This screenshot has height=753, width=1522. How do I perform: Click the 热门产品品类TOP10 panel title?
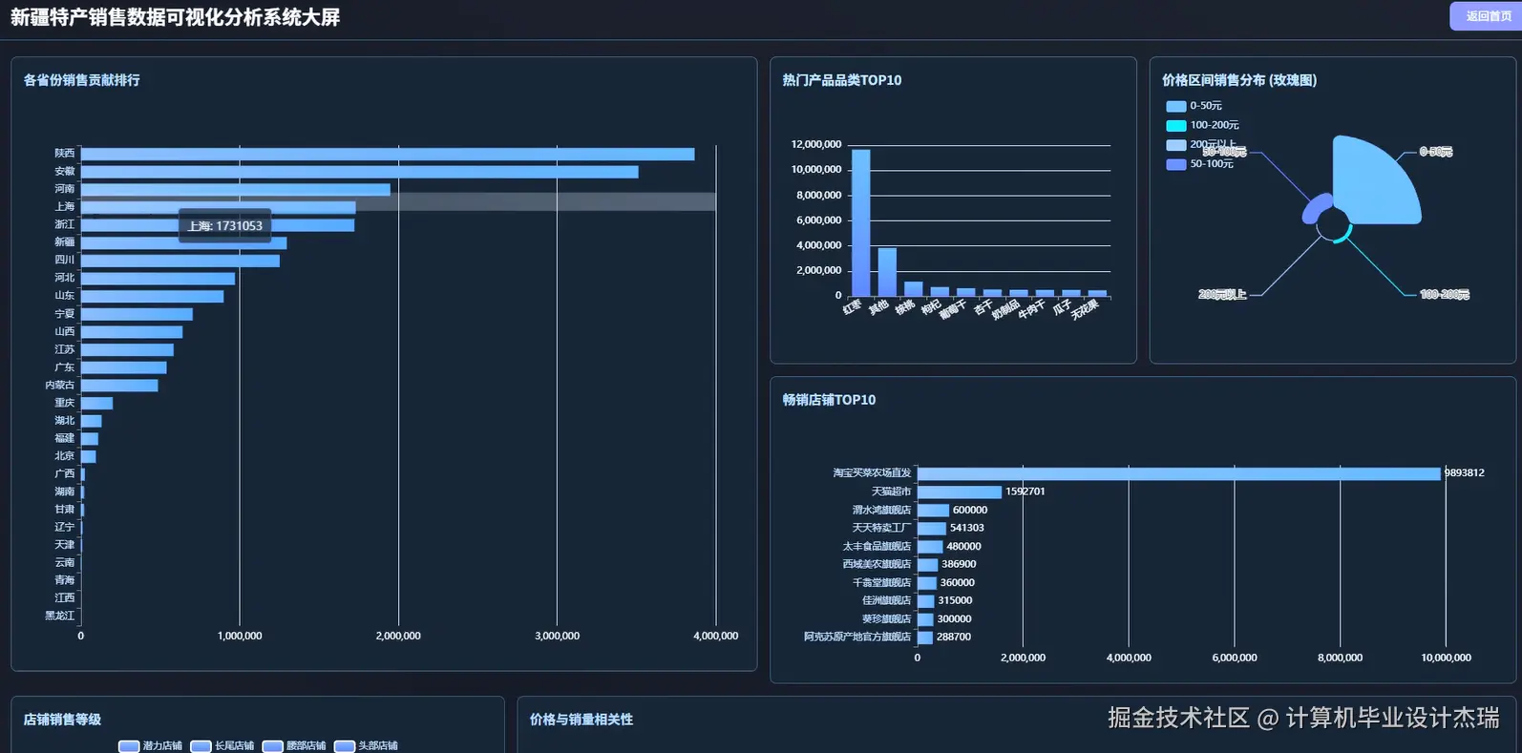[x=842, y=80]
